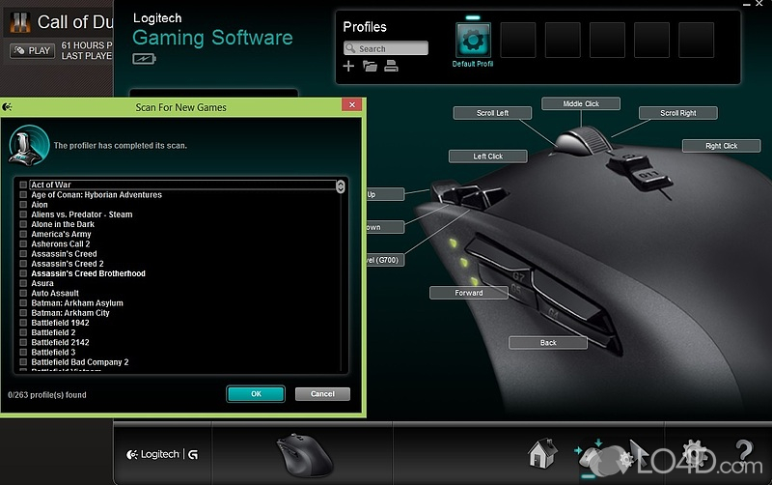Image resolution: width=772 pixels, height=485 pixels.
Task: Create a new profile with the plus icon
Action: click(x=348, y=66)
